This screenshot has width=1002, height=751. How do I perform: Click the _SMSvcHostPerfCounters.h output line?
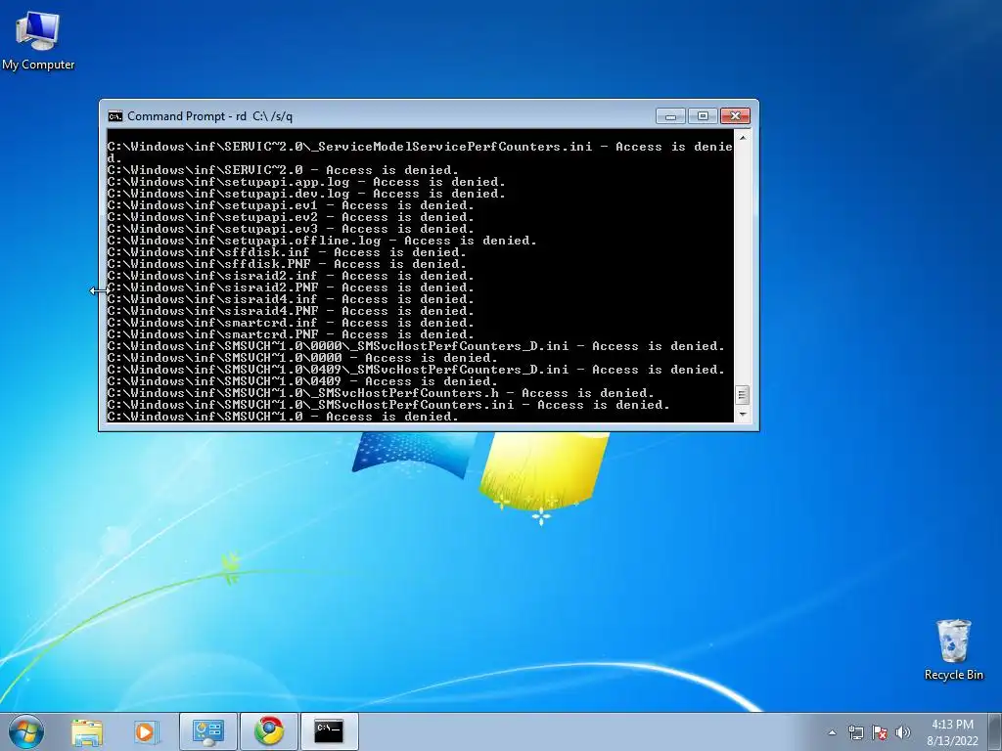pyautogui.click(x=381, y=393)
